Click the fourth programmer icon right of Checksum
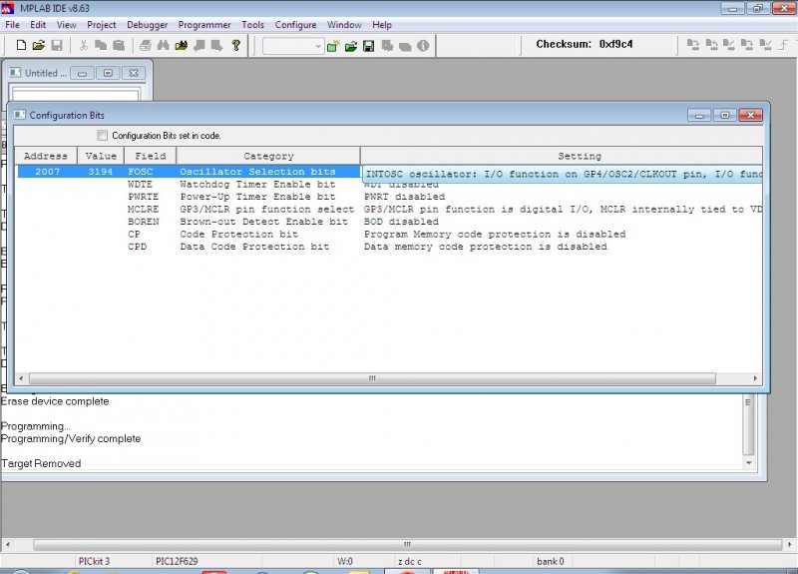This screenshot has width=798, height=574. (746, 45)
